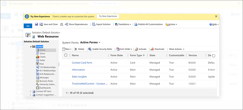
Task: Click the 8.0.0.0 version cell
Action: click(x=192, y=63)
